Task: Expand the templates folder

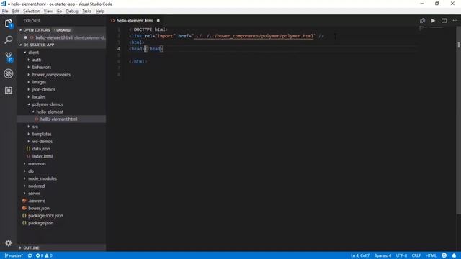Action: 29,135
